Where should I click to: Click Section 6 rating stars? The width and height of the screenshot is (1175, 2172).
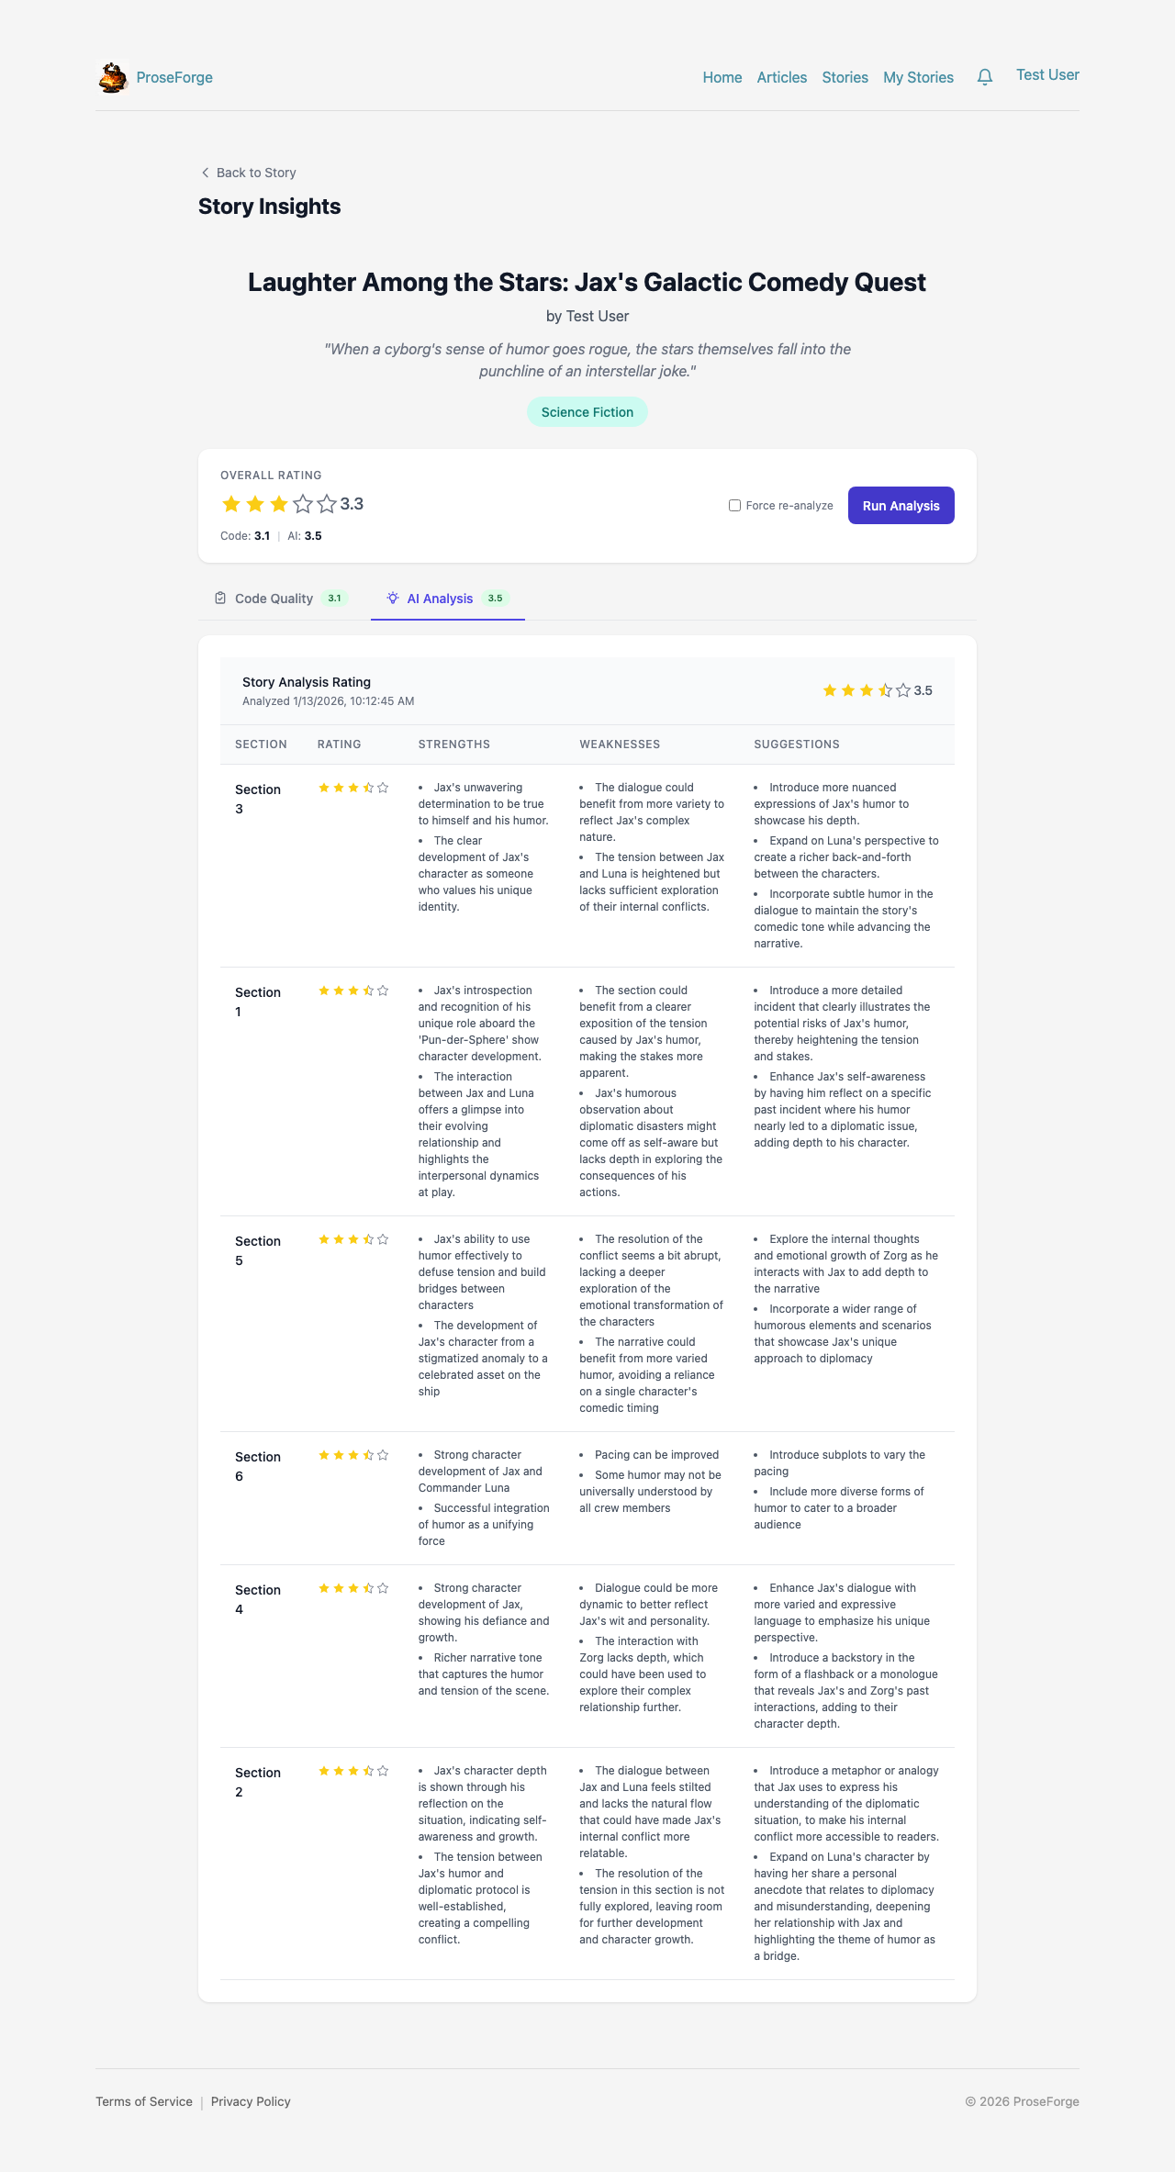[353, 1455]
